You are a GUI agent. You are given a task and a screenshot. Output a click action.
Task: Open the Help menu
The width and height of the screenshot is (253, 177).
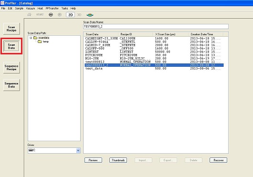coord(73,9)
